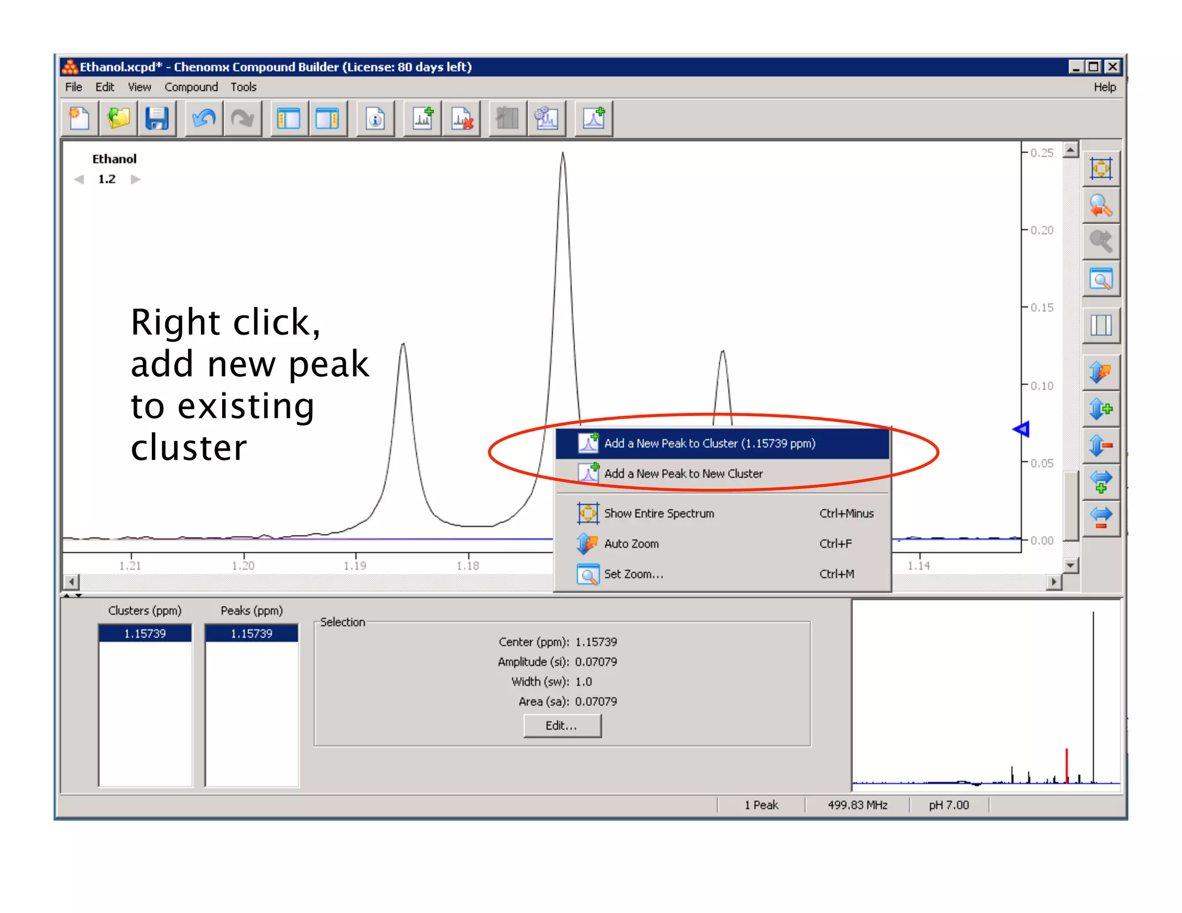Toggle the right panel layout icon
The width and height of the screenshot is (1182, 913).
pos(327,119)
